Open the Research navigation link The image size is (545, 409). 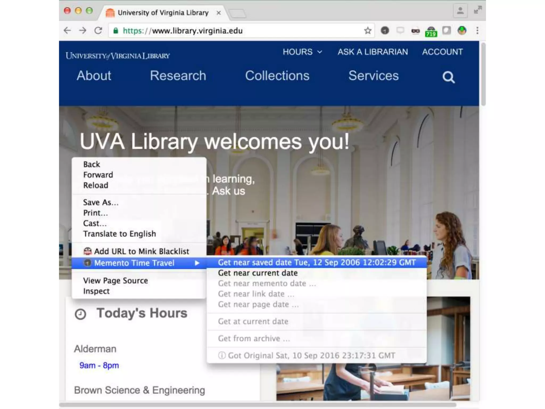click(x=178, y=76)
